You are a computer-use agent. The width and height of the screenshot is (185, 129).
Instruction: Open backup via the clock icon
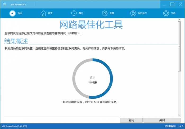(x=74, y=13)
